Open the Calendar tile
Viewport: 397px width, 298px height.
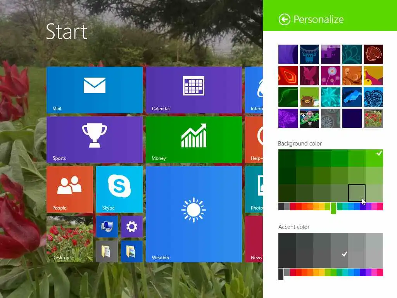pyautogui.click(x=194, y=90)
